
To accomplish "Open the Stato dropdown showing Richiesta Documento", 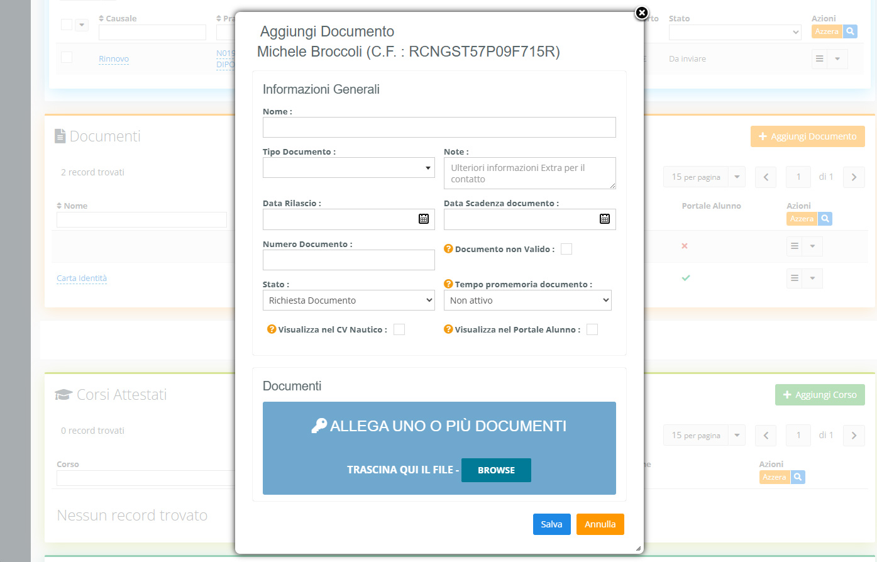I will pos(349,300).
